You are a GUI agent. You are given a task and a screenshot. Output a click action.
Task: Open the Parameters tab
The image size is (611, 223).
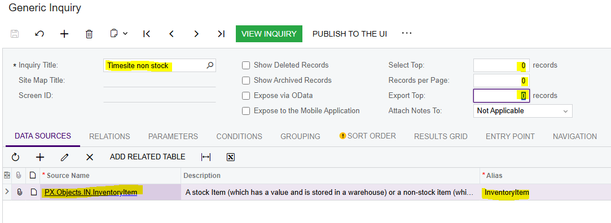coord(173,137)
